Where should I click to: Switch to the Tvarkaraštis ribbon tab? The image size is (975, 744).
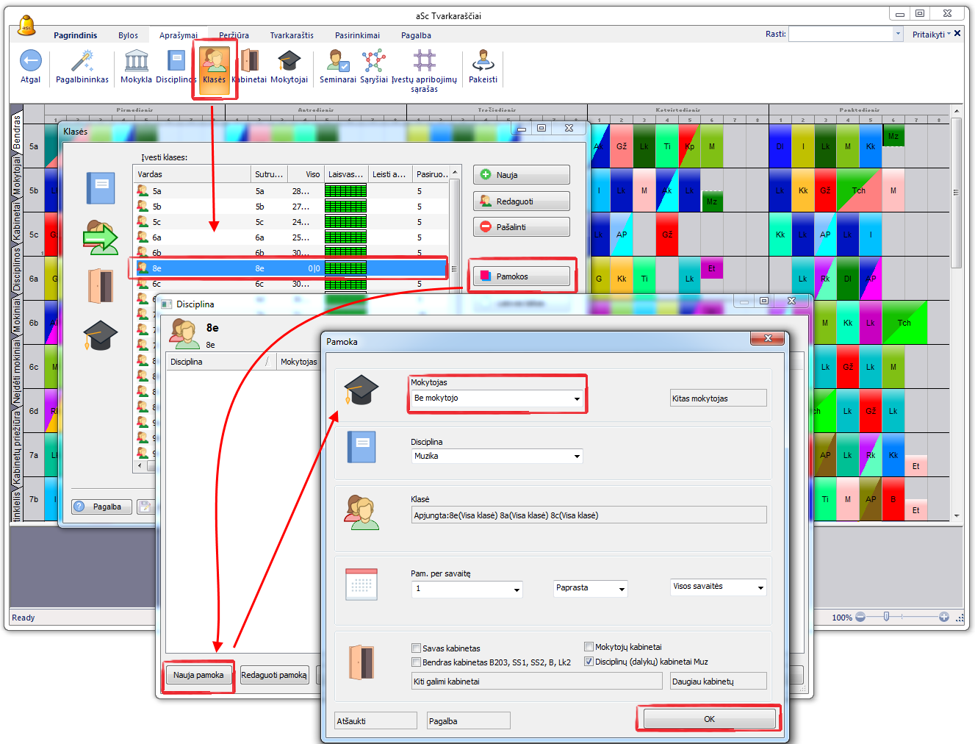291,35
